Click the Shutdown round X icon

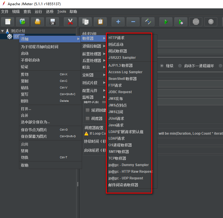coord(211,22)
